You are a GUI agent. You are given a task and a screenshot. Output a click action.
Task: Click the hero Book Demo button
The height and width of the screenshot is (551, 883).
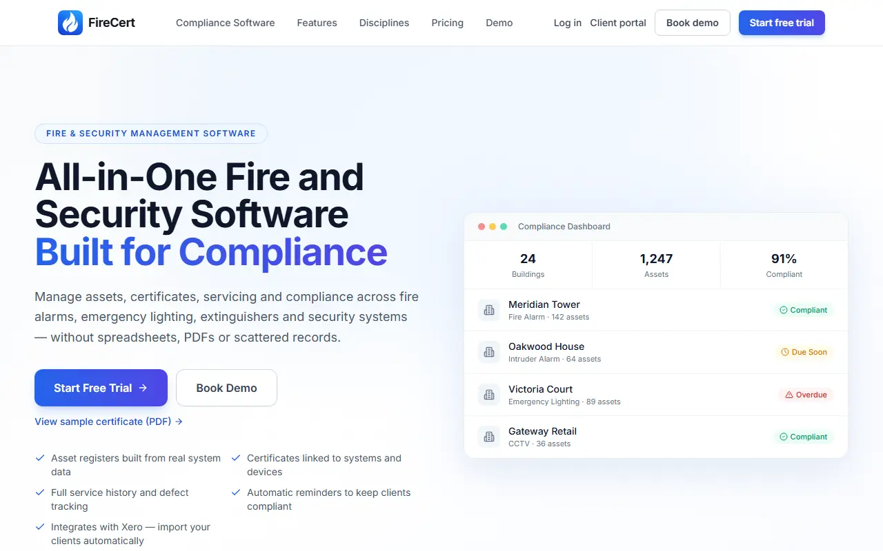point(227,388)
